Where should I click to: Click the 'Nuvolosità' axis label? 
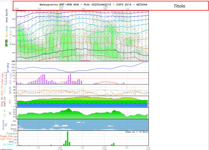point(3,125)
